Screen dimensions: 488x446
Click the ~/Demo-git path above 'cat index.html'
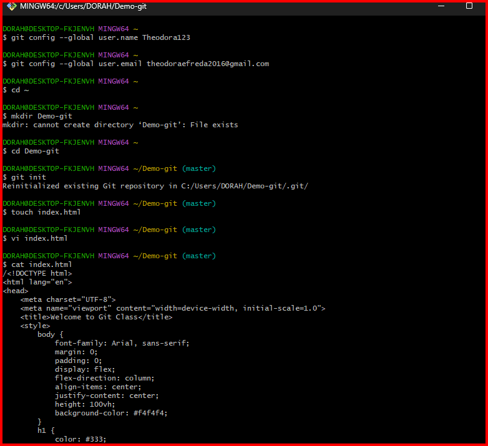pos(155,256)
